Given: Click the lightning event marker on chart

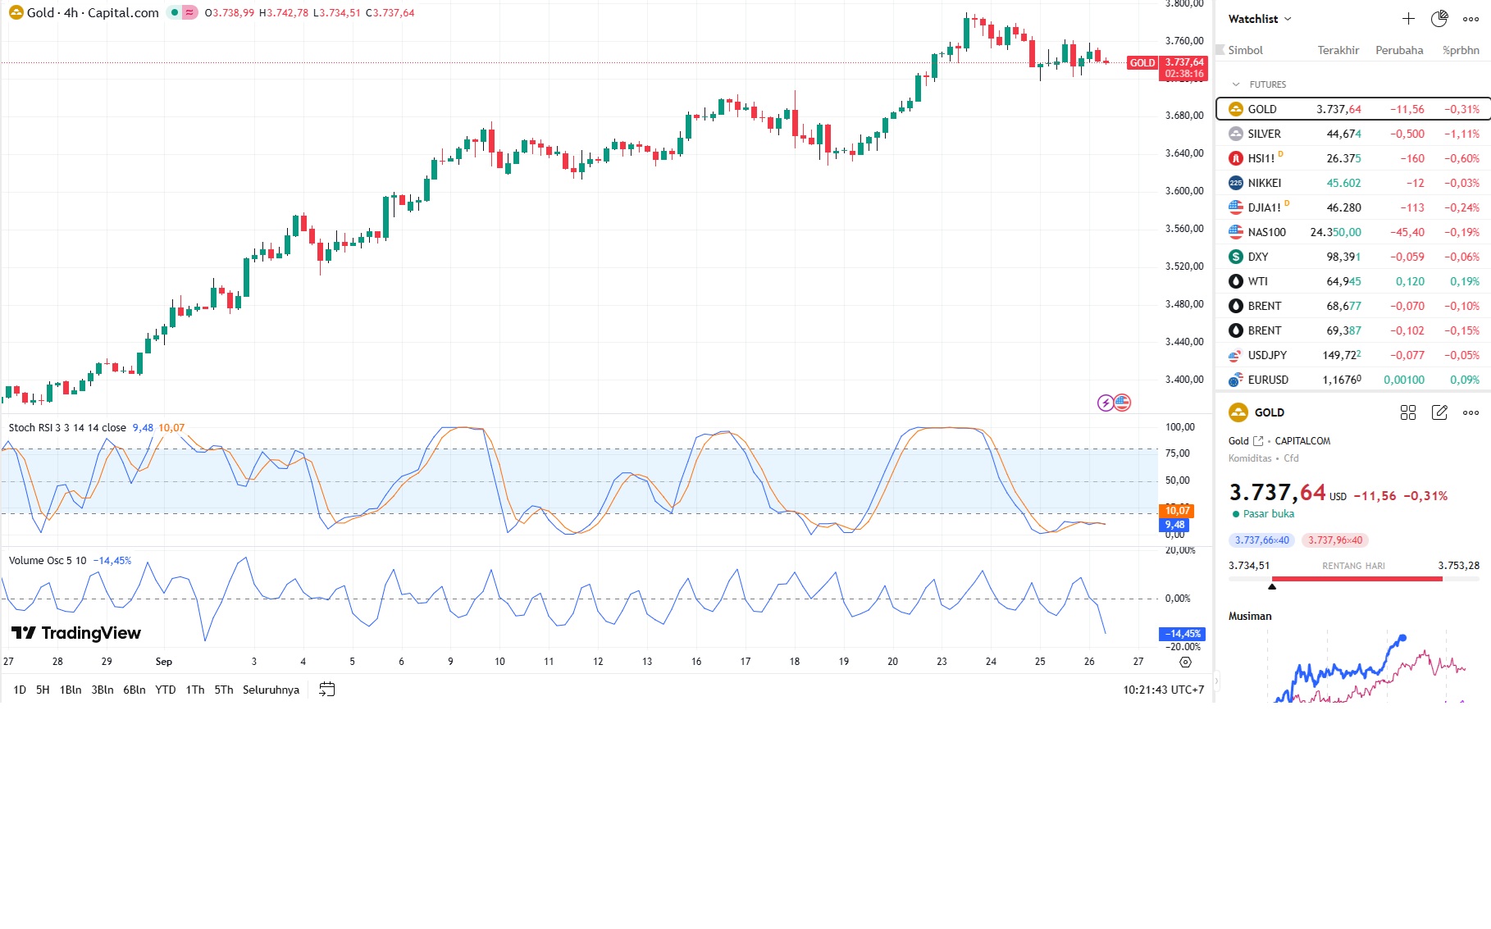Looking at the screenshot, I should click(1106, 403).
